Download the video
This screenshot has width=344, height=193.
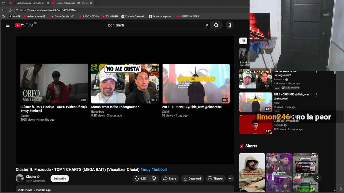[192, 179]
